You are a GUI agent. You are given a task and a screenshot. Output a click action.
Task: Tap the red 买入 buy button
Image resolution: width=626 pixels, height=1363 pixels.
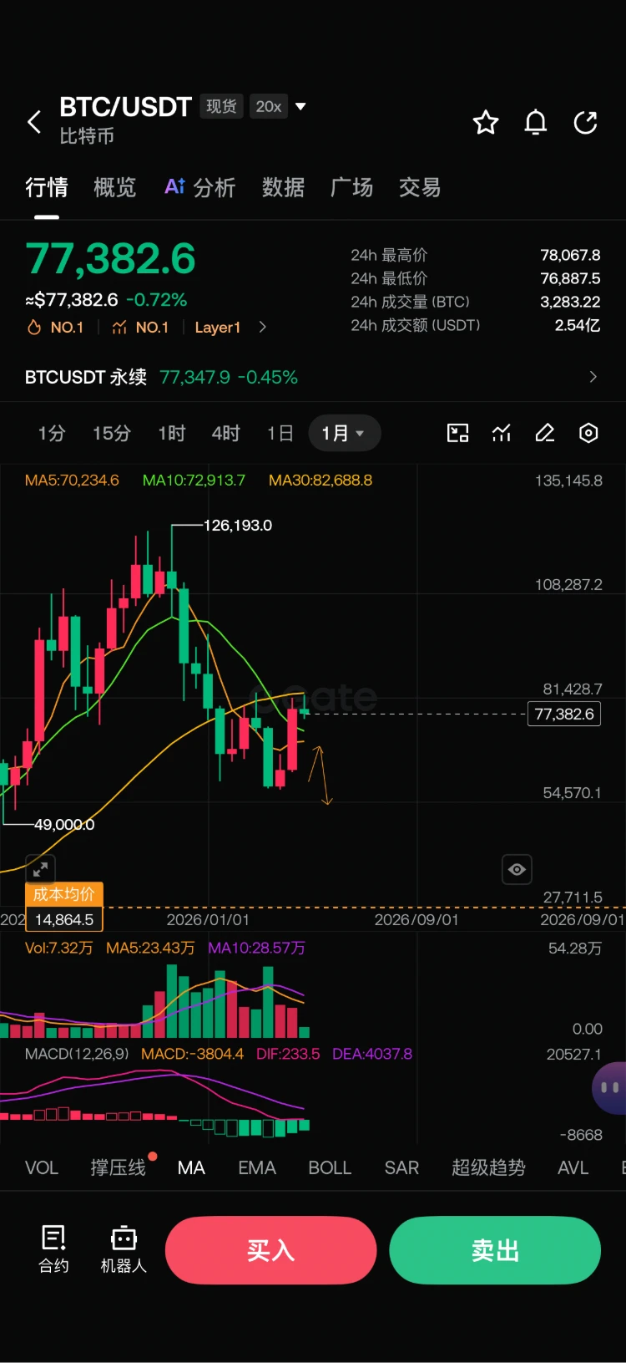tap(270, 1250)
